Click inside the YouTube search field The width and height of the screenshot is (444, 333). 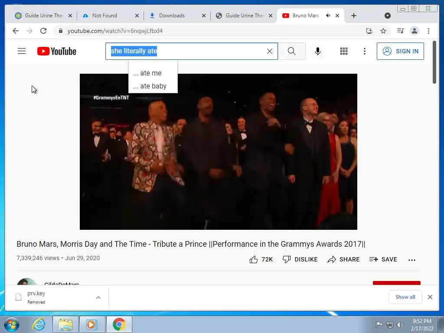192,51
